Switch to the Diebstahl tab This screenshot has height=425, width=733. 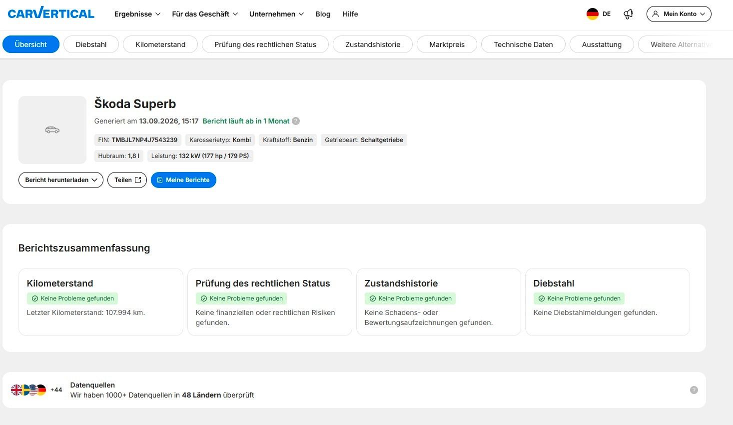pyautogui.click(x=91, y=44)
